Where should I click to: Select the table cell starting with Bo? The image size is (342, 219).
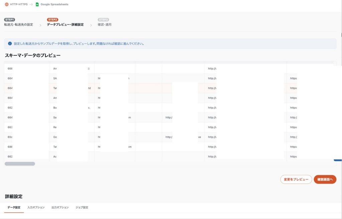pos(55,108)
